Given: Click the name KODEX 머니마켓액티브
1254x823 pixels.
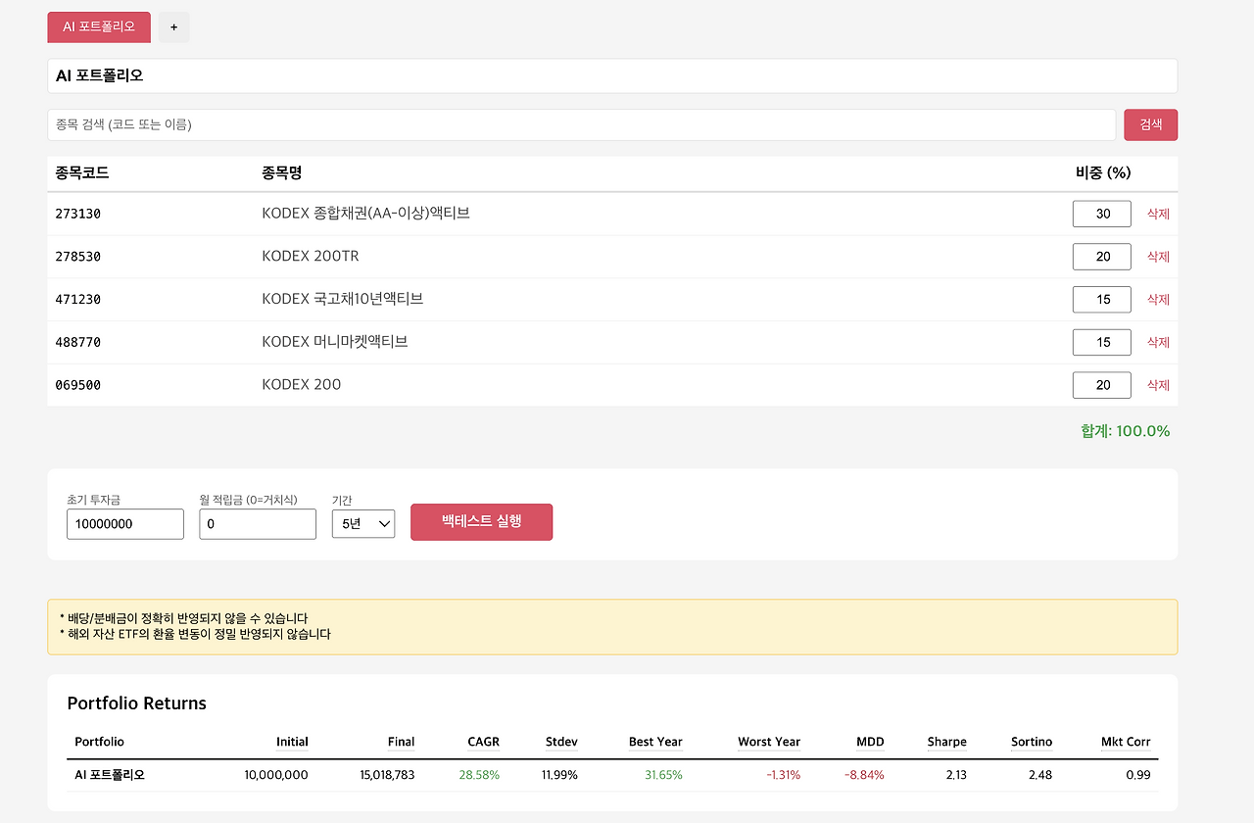Looking at the screenshot, I should (335, 342).
